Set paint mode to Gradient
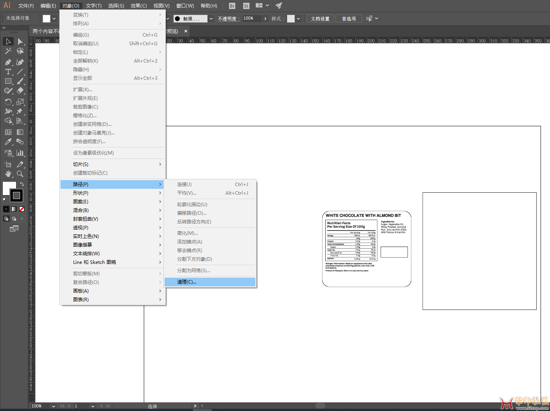 (x=14, y=209)
